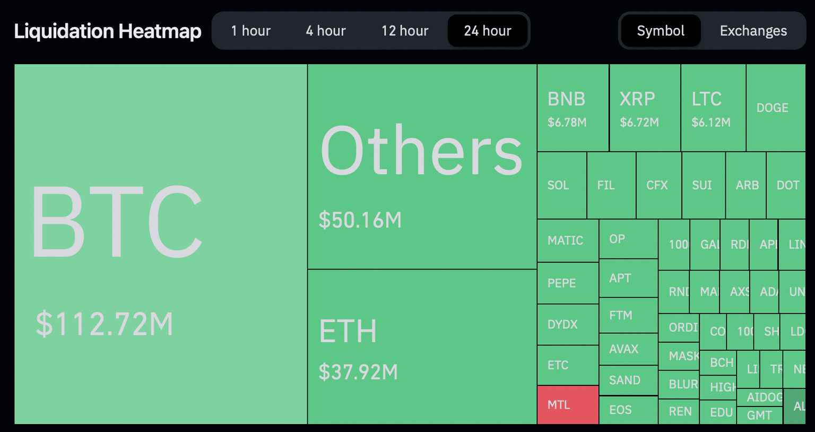Screen dimensions: 815x432
Task: Select the 24 hour timeframe
Action: point(487,31)
